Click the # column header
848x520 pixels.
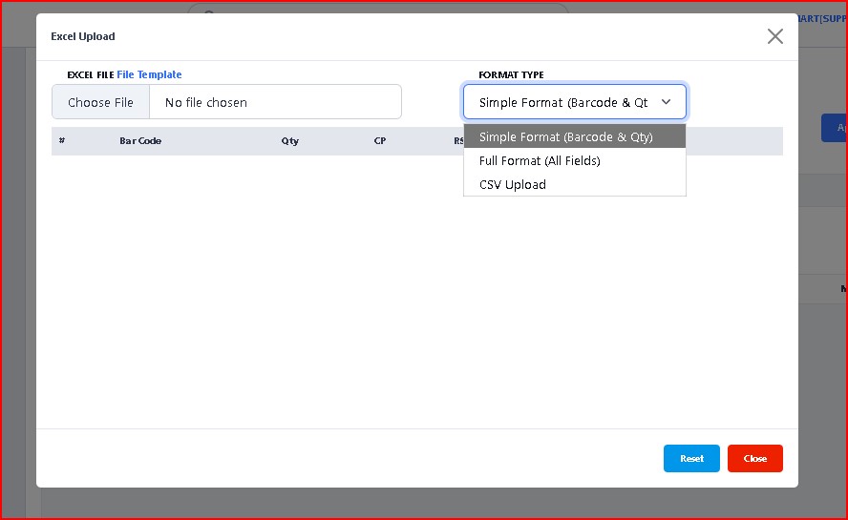(x=62, y=141)
